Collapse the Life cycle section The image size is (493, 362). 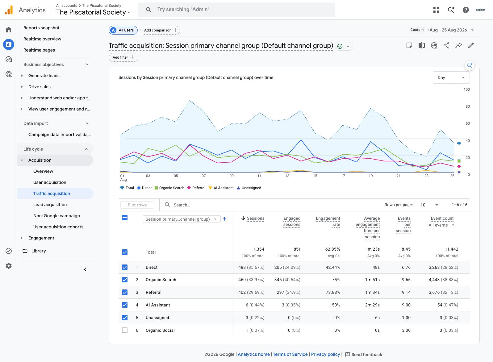[x=87, y=149]
